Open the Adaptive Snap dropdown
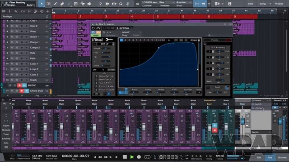 coord(183,2)
